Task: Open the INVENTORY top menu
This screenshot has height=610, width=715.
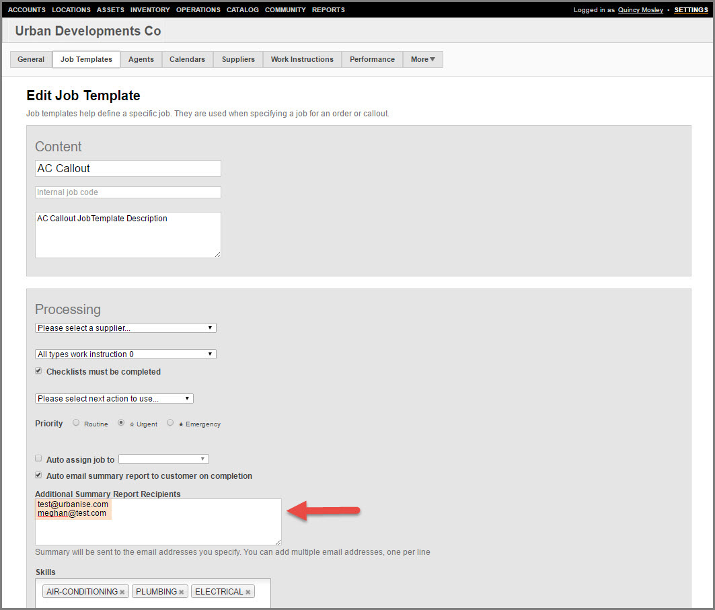Action: 150,10
